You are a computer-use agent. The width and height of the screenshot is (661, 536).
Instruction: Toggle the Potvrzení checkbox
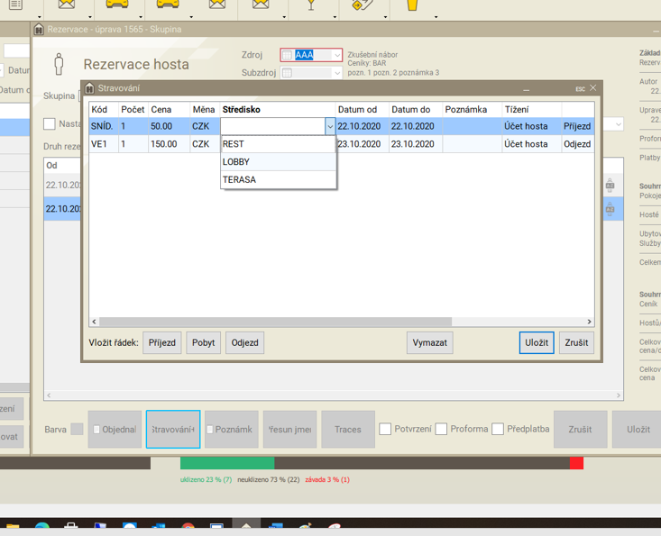[x=385, y=430]
